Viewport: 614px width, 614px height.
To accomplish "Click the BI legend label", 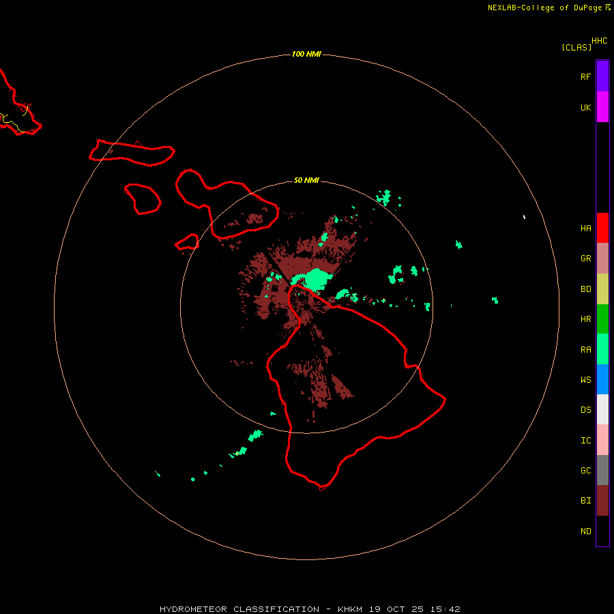I will (x=585, y=501).
